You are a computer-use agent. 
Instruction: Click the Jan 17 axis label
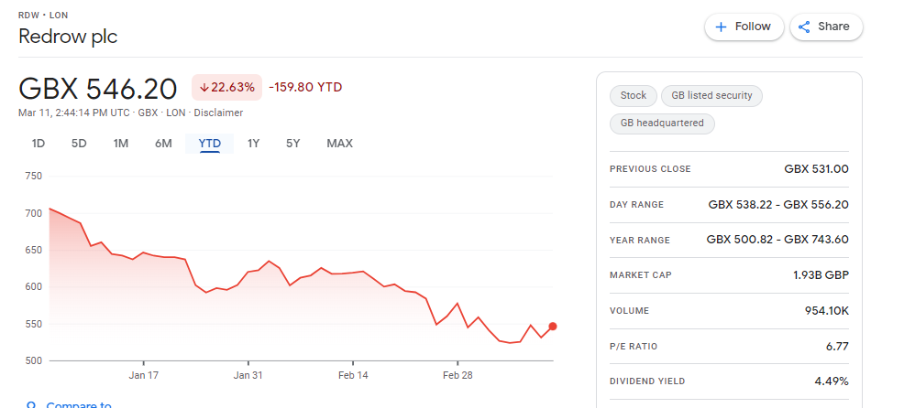pyautogui.click(x=144, y=376)
